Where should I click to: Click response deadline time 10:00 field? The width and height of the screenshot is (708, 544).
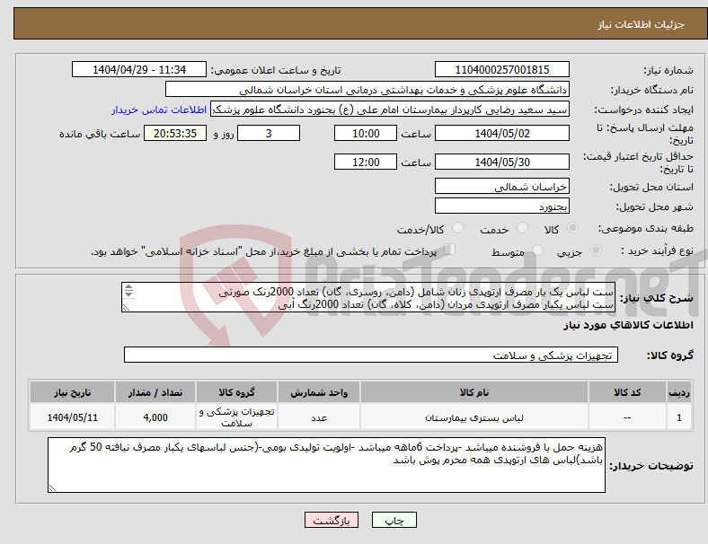[x=366, y=133]
